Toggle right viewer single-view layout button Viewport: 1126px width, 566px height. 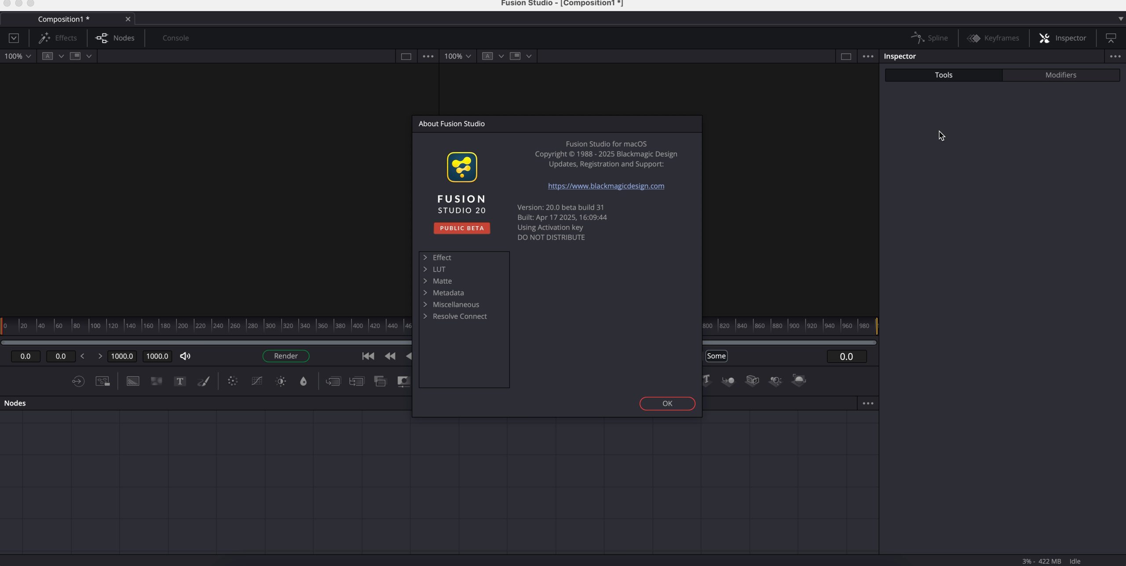click(x=846, y=56)
